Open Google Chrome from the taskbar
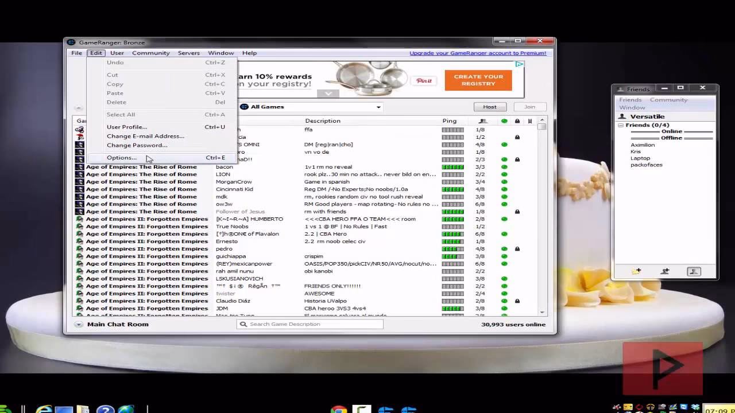This screenshot has width=735, height=413. [x=338, y=410]
